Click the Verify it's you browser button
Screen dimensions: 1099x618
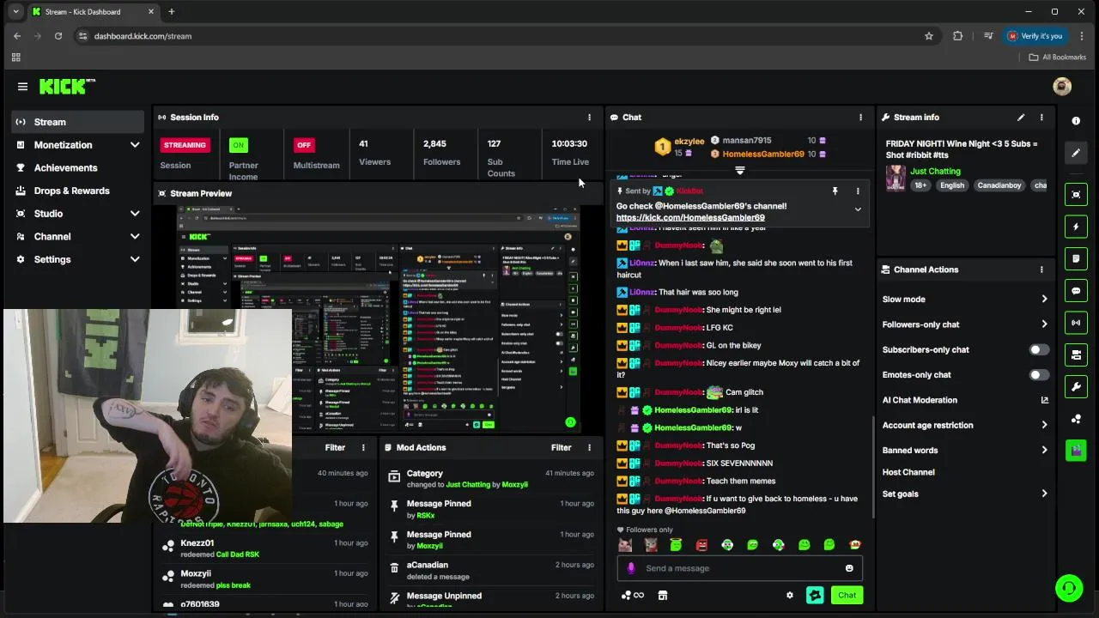pos(1035,36)
